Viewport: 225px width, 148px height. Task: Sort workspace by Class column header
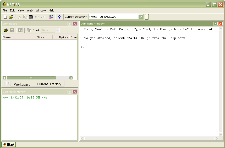click(x=74, y=37)
